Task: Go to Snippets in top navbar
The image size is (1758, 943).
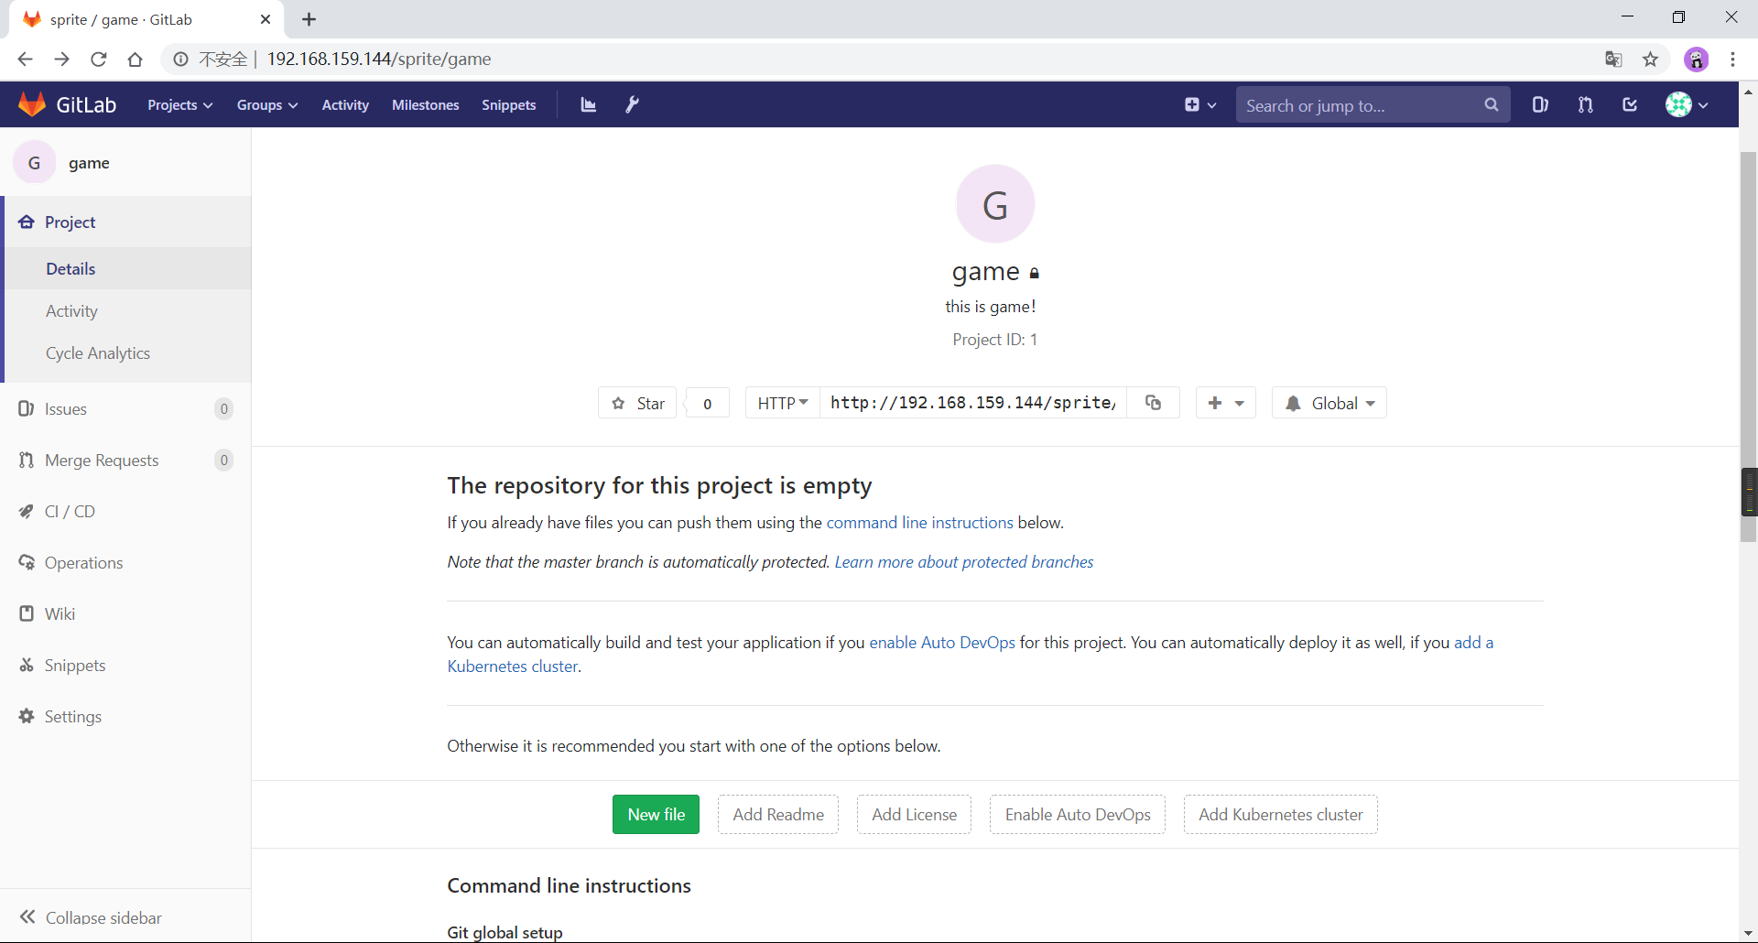Action: tap(509, 105)
